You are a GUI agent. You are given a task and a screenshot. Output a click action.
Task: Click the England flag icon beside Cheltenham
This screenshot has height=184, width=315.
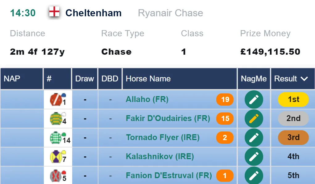click(x=54, y=12)
